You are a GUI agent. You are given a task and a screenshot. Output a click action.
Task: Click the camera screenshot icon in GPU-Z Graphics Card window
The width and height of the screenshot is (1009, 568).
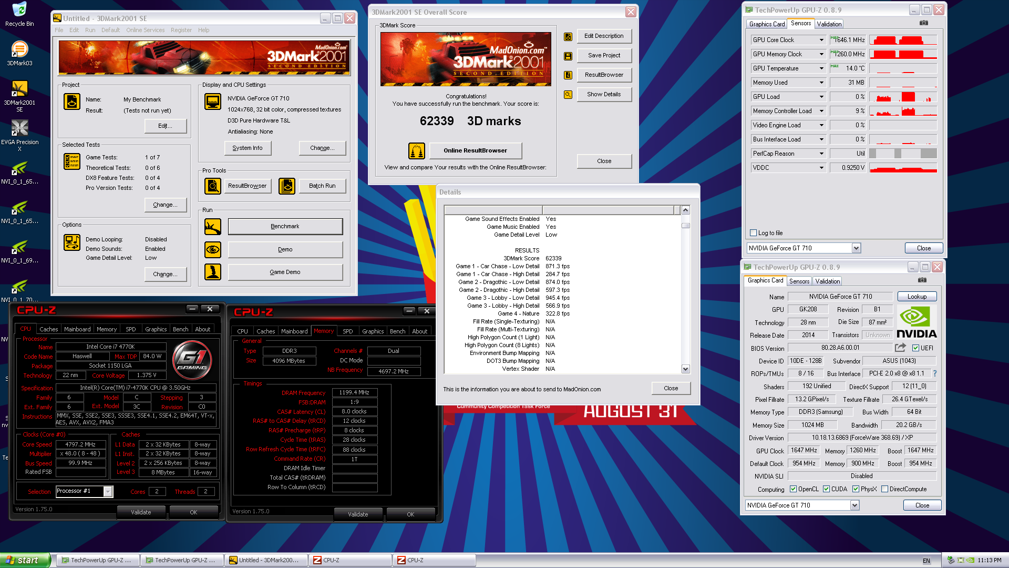pos(922,280)
